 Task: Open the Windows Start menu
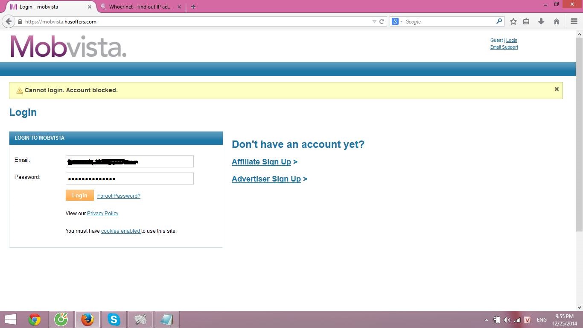point(10,319)
